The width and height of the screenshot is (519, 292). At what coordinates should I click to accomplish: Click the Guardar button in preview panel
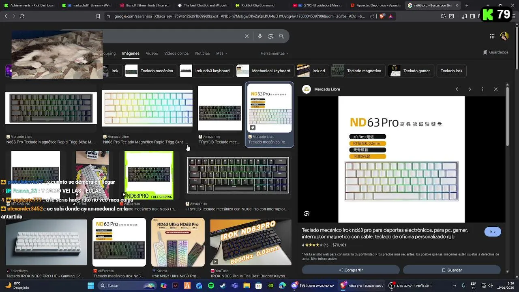(452, 270)
